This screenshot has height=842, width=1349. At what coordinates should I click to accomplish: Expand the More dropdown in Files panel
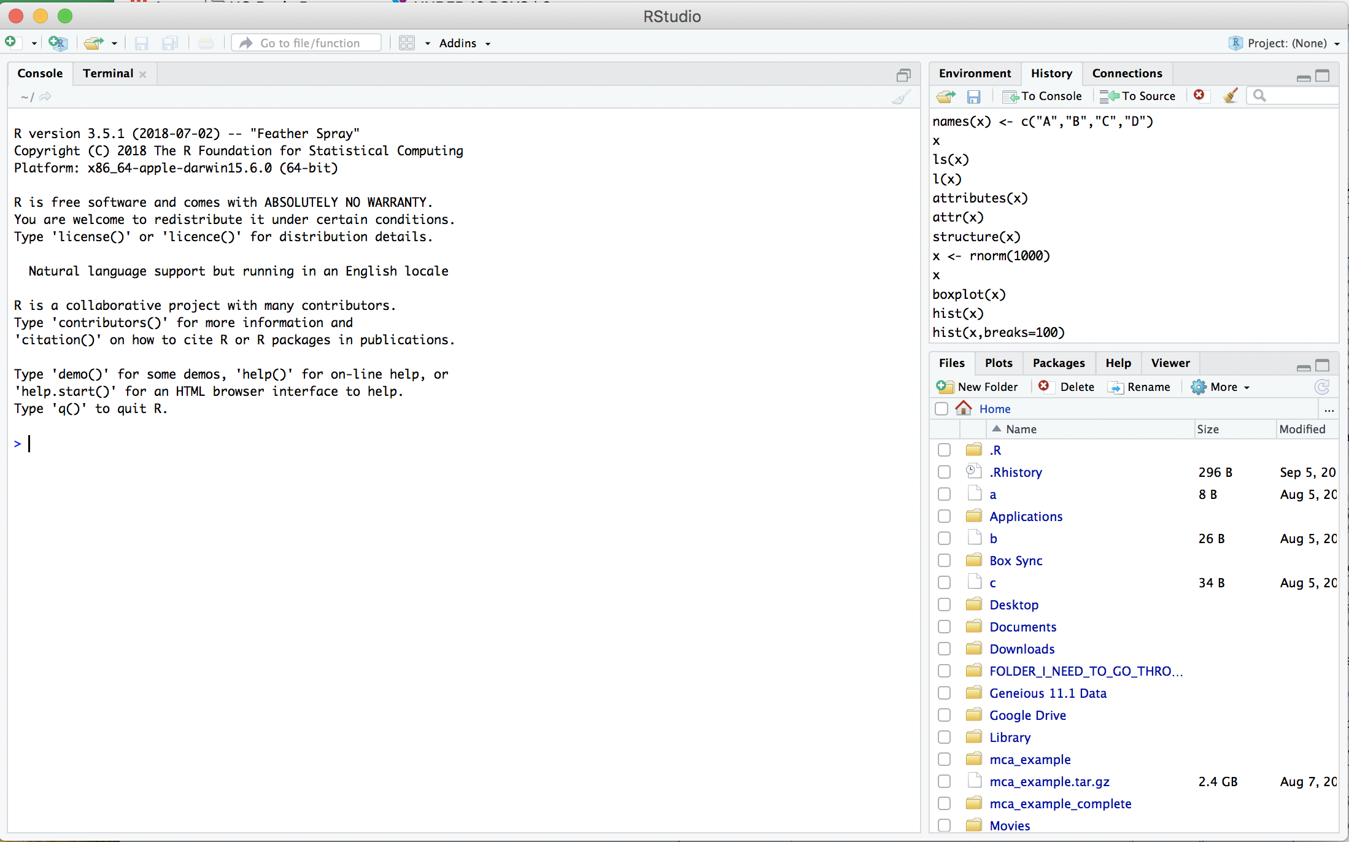click(x=1218, y=386)
